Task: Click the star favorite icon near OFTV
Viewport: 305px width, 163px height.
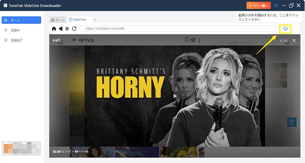Action: 193,40
